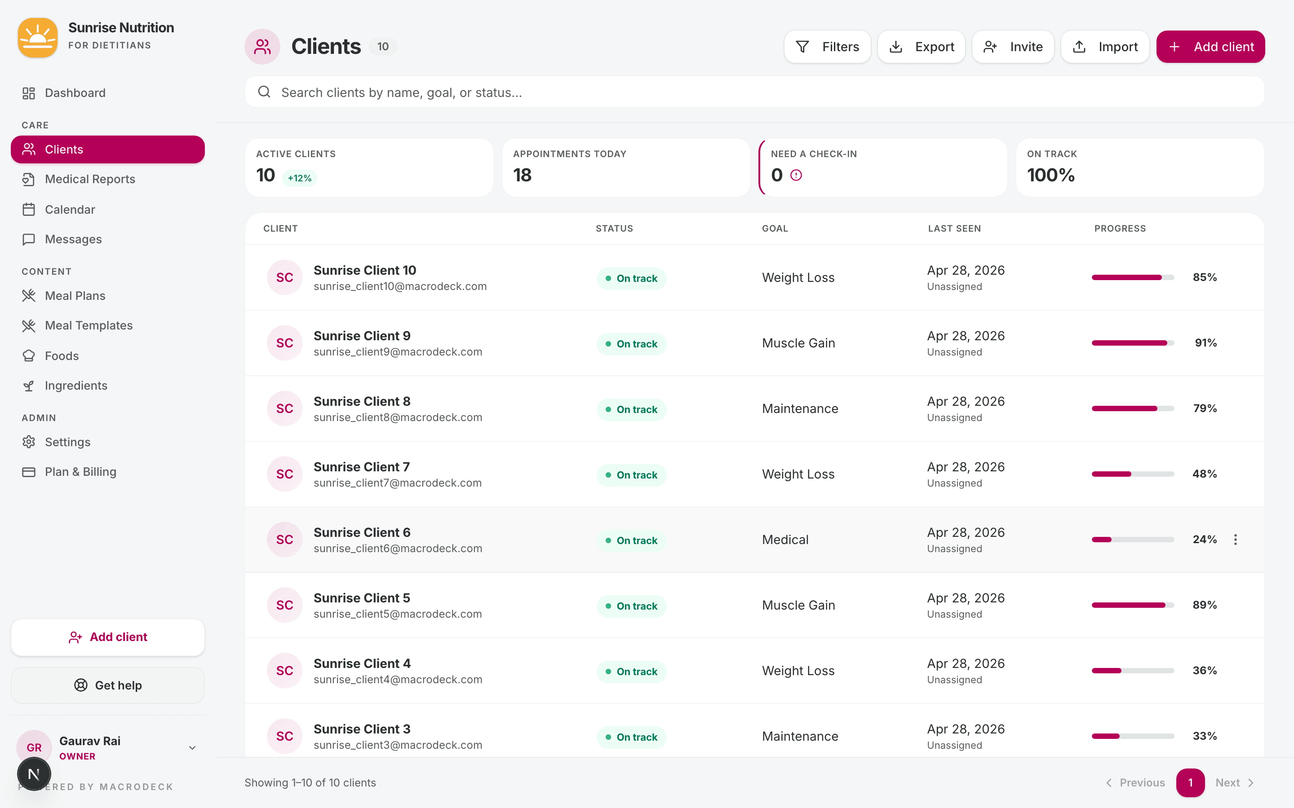1294x808 pixels.
Task: Open the three-dot menu on Sunrise Client 6
Action: point(1235,540)
